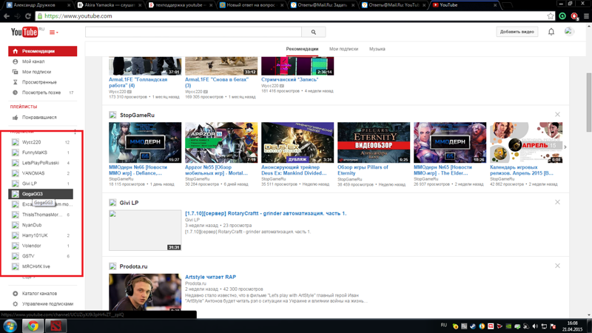Go to Мой канал
This screenshot has width=592, height=333.
pos(33,61)
